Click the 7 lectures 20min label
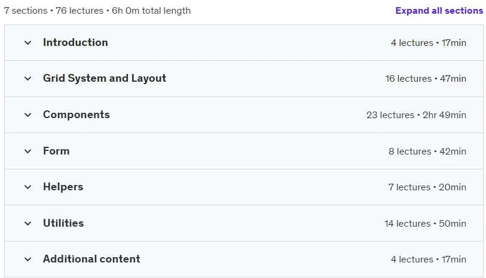Screen dimensions: 486x278 point(427,187)
